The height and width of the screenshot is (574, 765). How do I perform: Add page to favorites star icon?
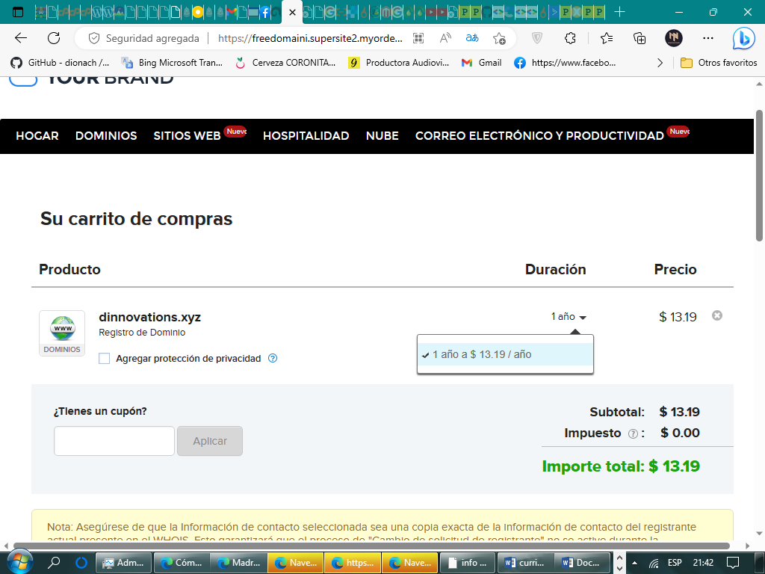coord(499,38)
